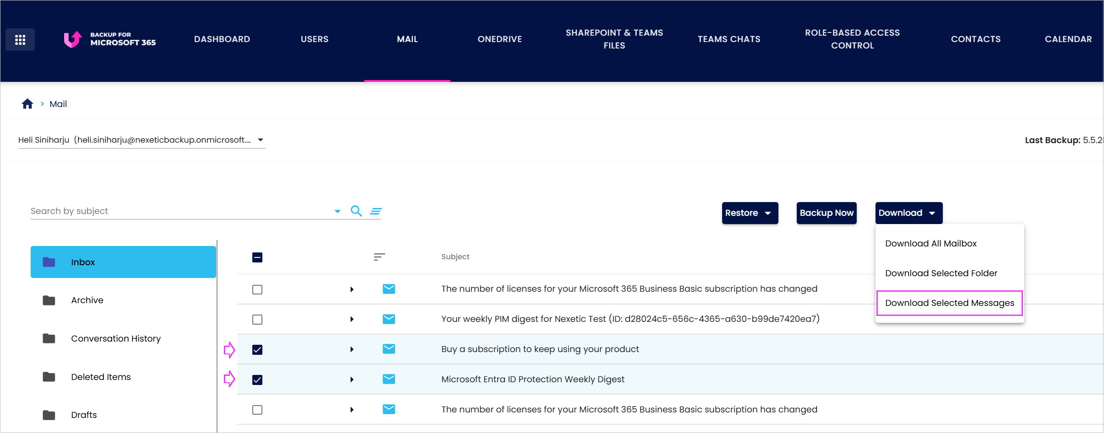Go to home via breadcrumb house icon
The height and width of the screenshot is (433, 1104).
coord(27,104)
